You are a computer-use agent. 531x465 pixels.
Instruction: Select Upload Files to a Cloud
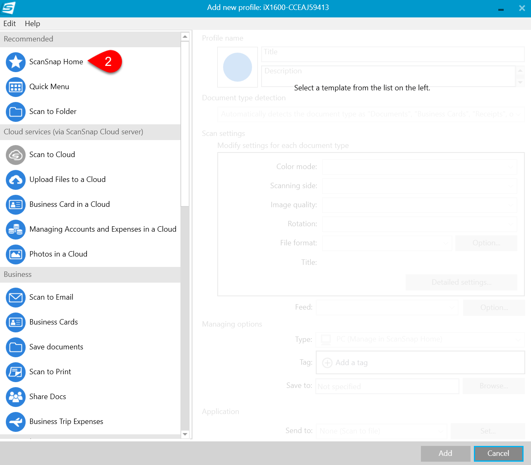point(67,179)
